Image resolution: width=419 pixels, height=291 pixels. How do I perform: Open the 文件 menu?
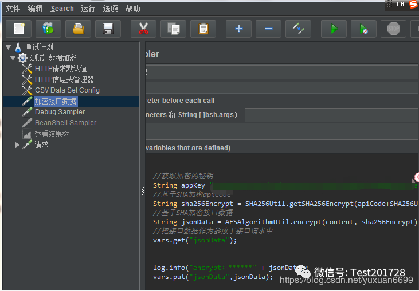point(13,9)
